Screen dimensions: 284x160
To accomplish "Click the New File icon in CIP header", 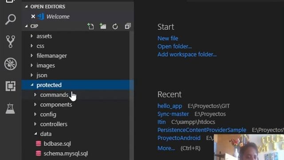I will point(91,26).
